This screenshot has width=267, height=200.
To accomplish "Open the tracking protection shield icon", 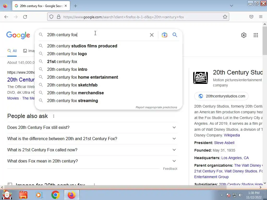I will click(51, 17).
